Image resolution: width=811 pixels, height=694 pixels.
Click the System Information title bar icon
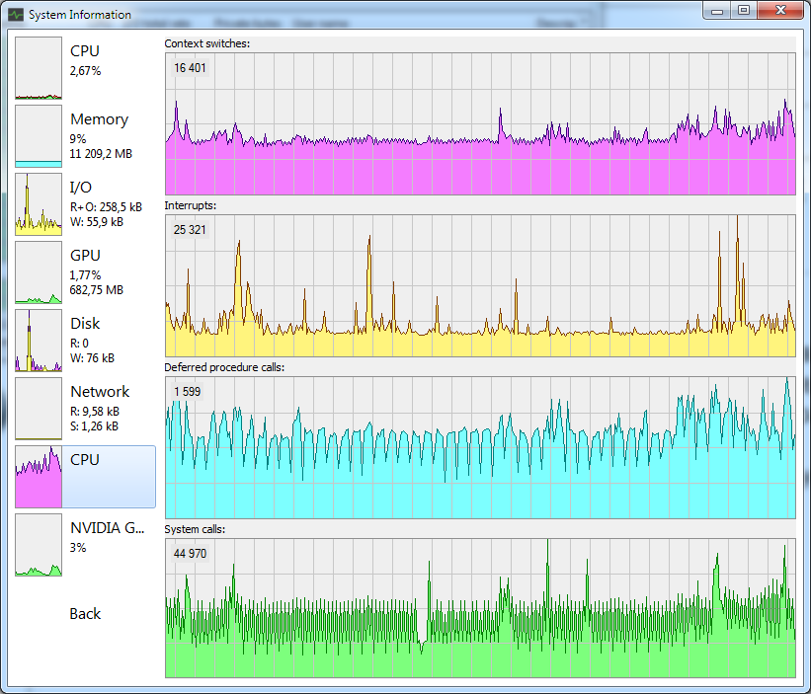click(x=16, y=15)
